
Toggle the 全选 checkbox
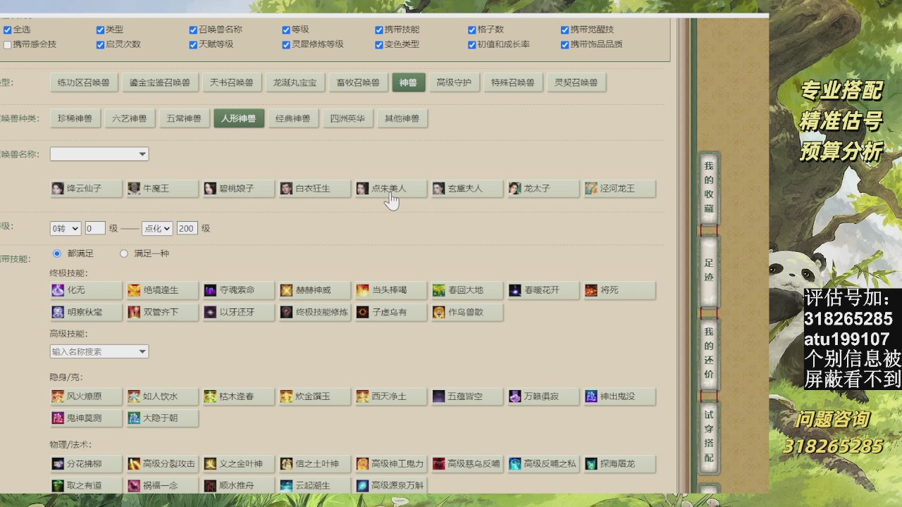(x=8, y=30)
